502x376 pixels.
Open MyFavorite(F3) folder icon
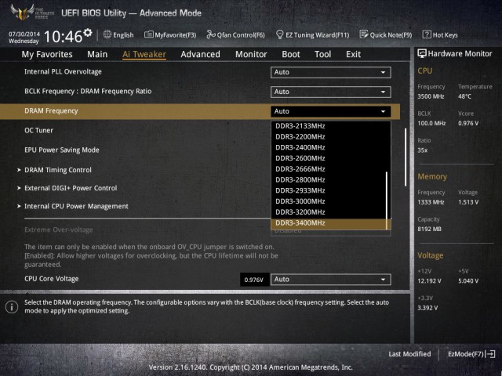pyautogui.click(x=148, y=34)
